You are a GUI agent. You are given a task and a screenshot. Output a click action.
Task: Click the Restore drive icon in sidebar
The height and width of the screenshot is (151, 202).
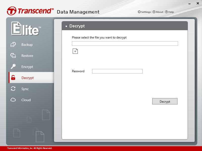click(x=13, y=55)
